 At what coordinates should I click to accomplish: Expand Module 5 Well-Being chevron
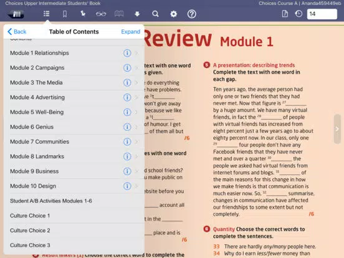136,112
